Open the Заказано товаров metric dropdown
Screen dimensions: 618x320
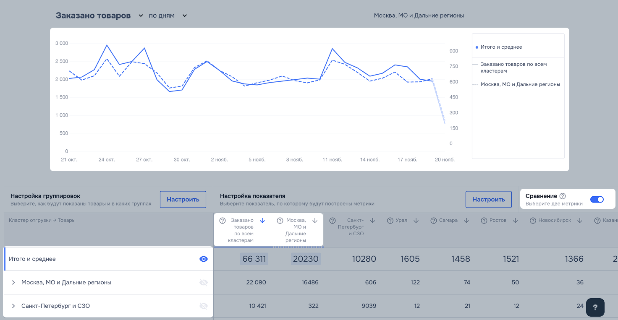tap(140, 16)
